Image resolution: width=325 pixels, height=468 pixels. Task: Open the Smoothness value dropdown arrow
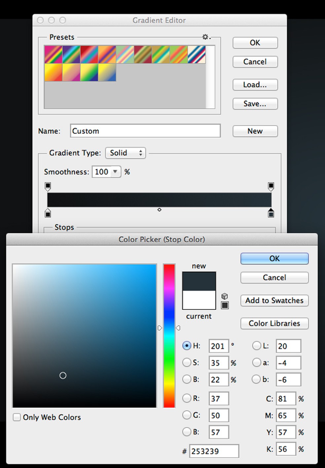115,171
